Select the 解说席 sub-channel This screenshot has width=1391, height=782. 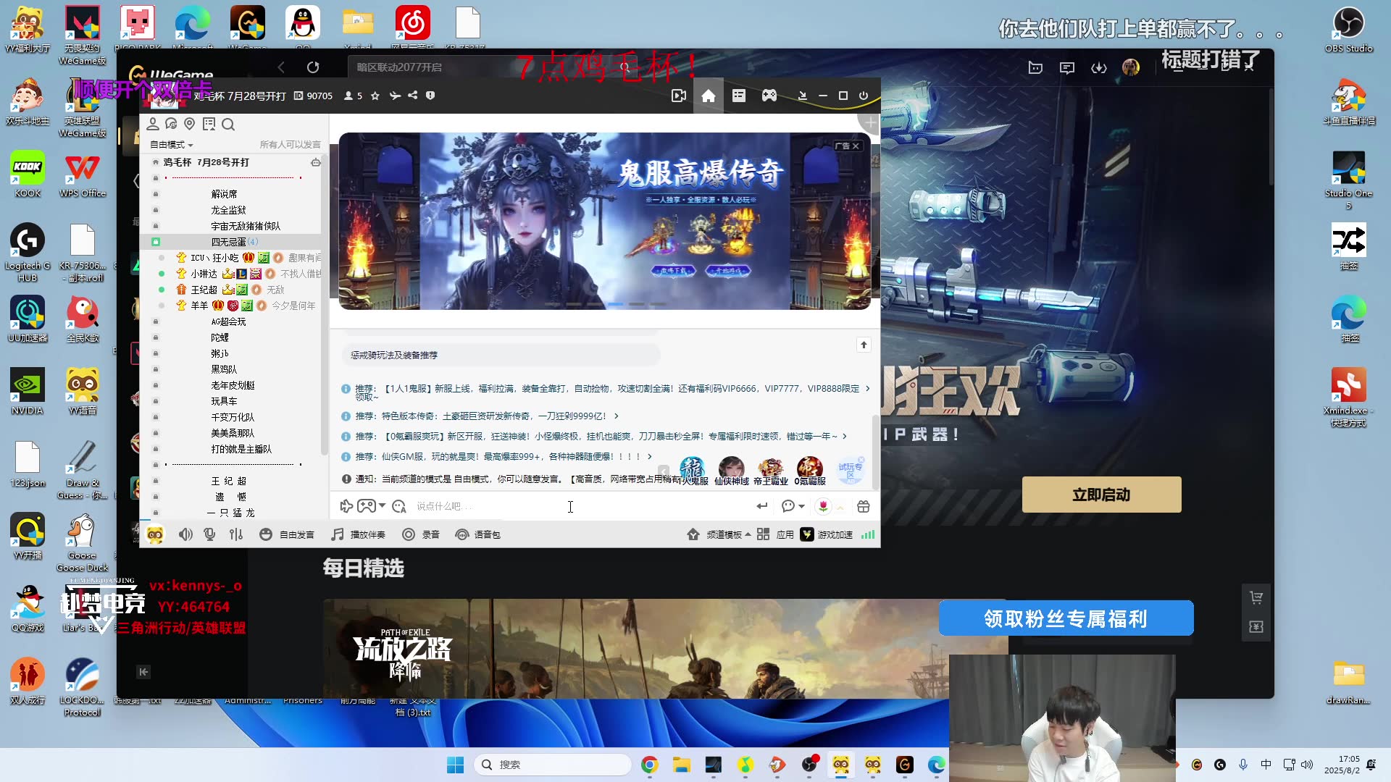pyautogui.click(x=224, y=194)
